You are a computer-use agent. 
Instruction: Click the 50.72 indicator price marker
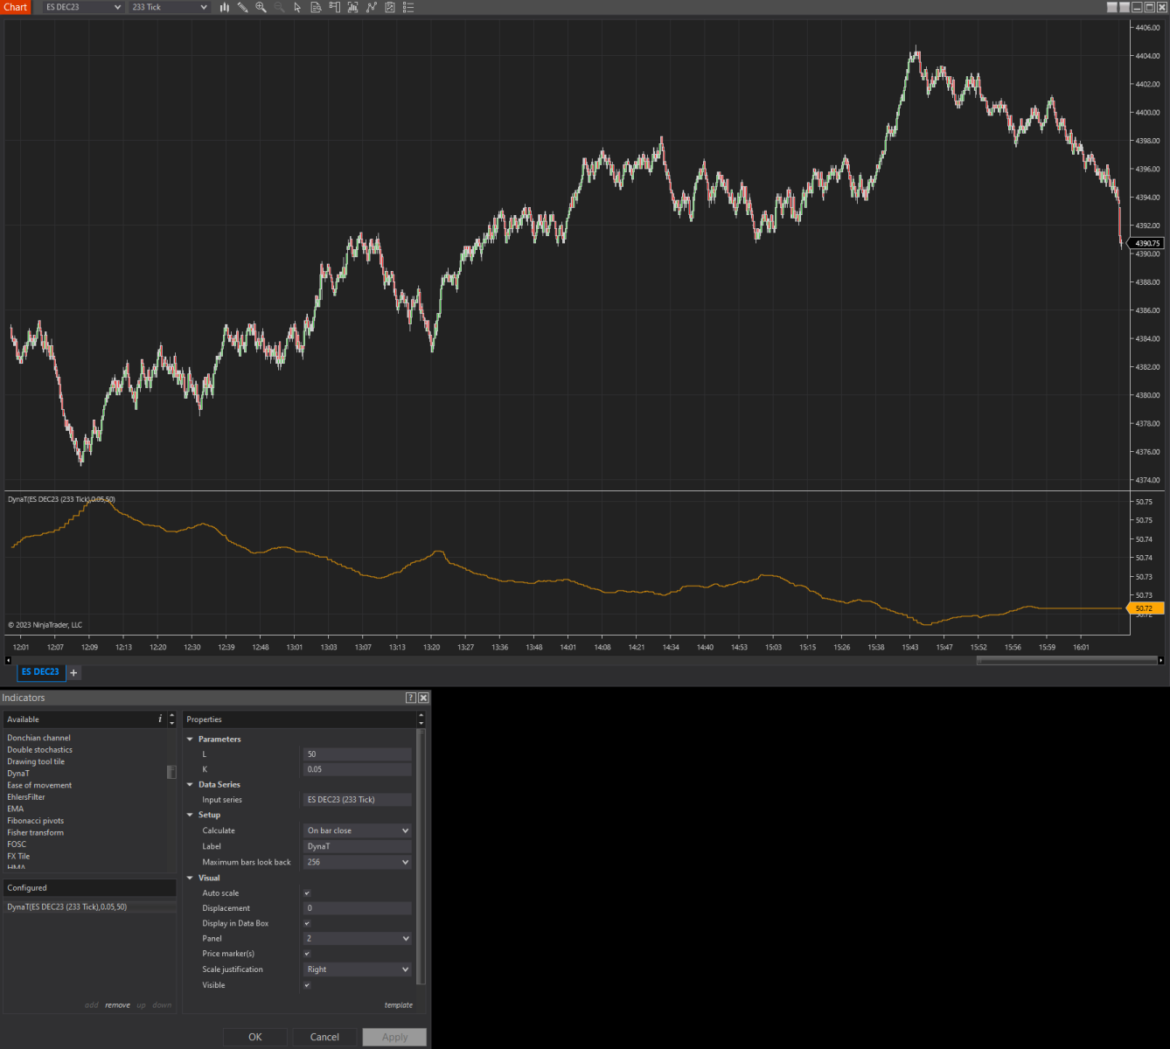pos(1146,608)
